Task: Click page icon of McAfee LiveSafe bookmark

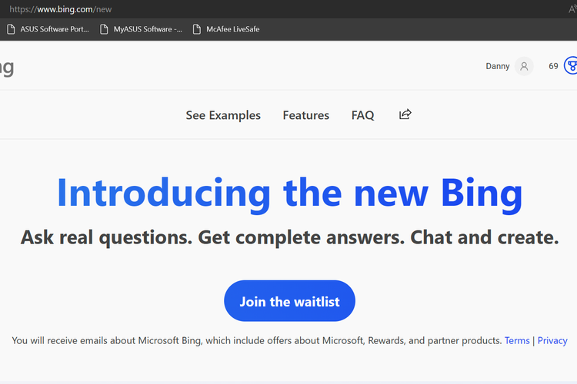Action: pos(197,30)
